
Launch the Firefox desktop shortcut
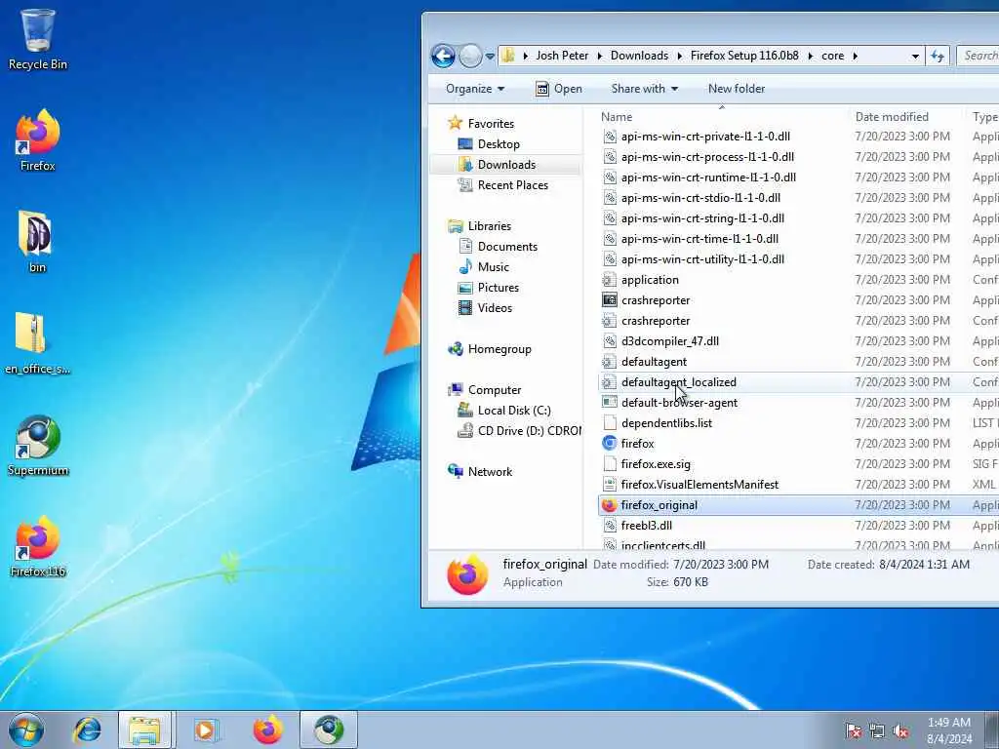click(38, 140)
